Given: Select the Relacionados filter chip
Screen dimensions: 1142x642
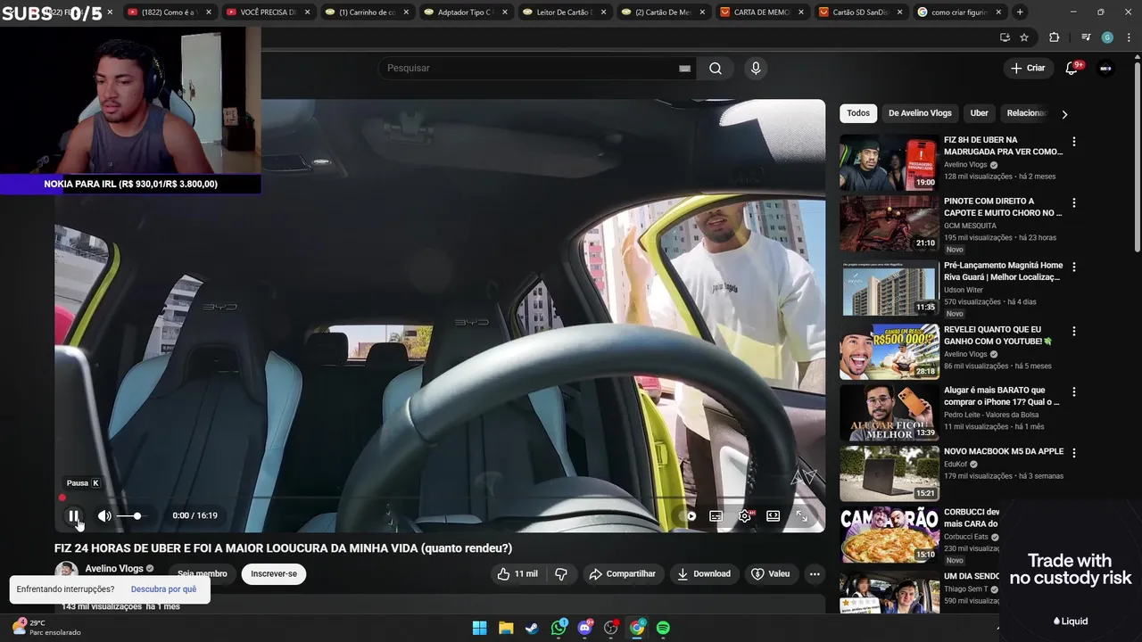Looking at the screenshot, I should 1026,113.
